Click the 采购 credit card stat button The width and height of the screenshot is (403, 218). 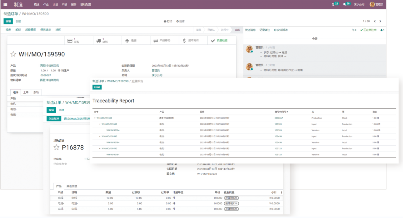[74, 41]
